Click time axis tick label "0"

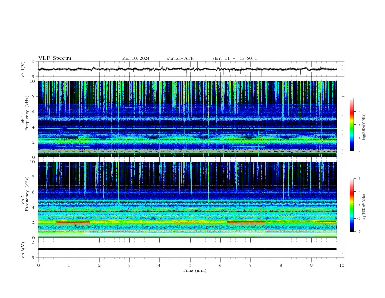(38, 265)
